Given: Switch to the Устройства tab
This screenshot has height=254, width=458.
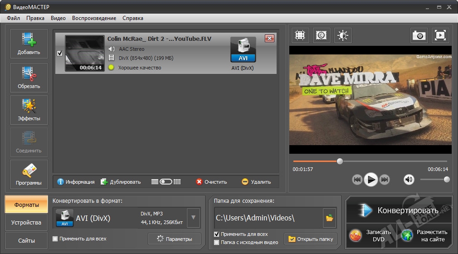Looking at the screenshot, I should click(x=26, y=223).
